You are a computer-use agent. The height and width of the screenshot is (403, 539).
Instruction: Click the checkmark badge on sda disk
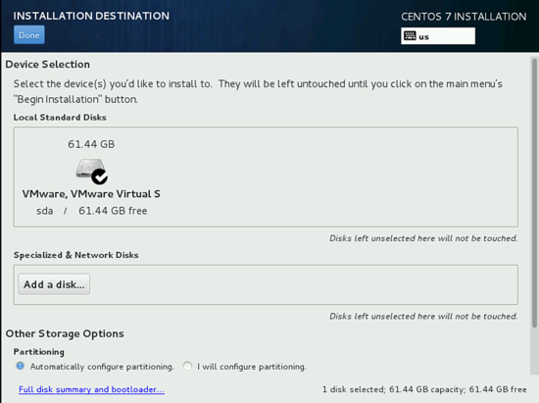pos(100,176)
